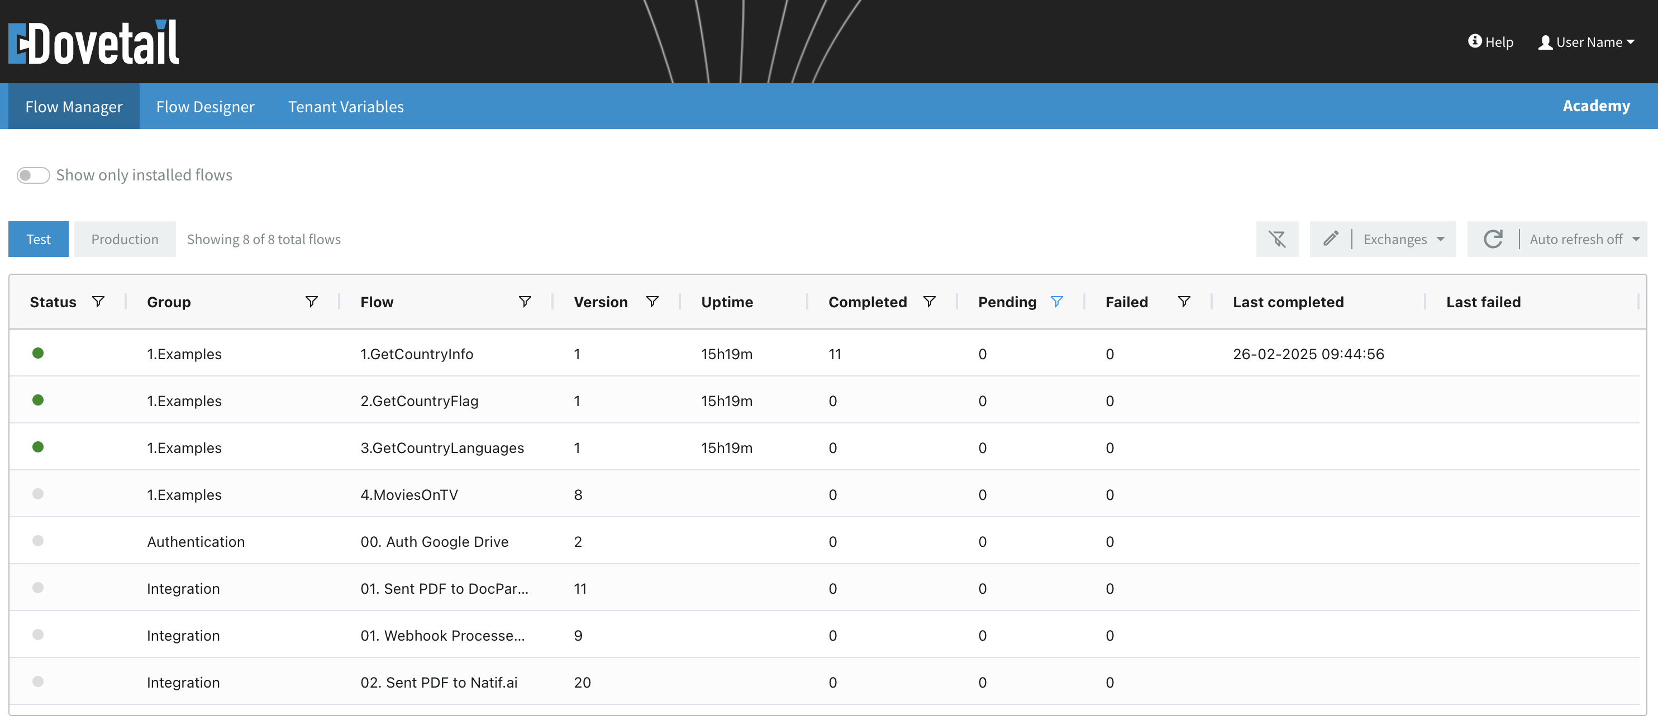1658x720 pixels.
Task: Select the 1.GetCountryInfo flow name
Action: 416,354
